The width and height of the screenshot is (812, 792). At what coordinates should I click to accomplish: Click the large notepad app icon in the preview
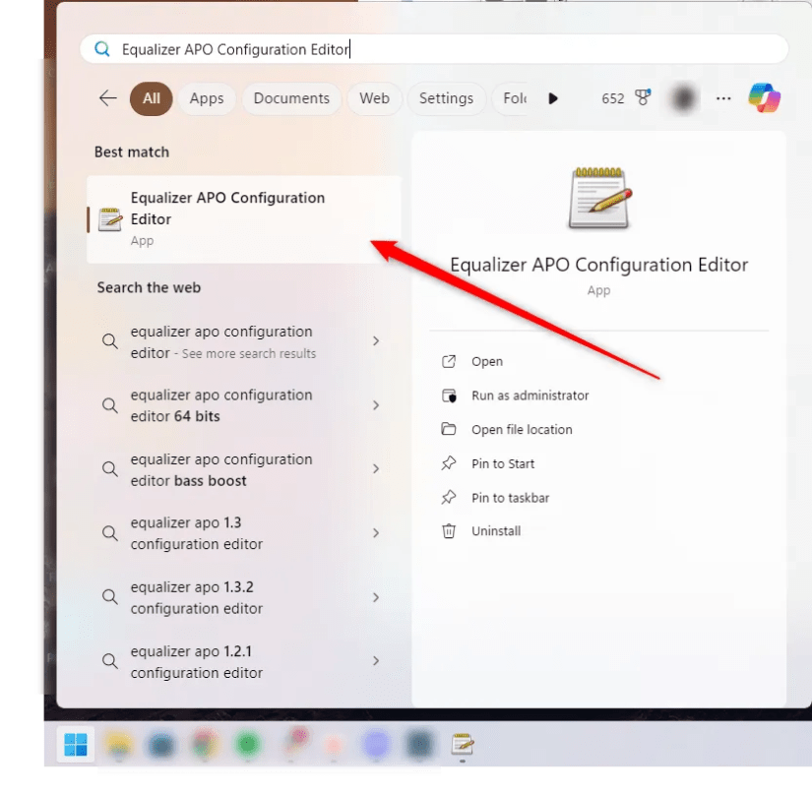[599, 198]
